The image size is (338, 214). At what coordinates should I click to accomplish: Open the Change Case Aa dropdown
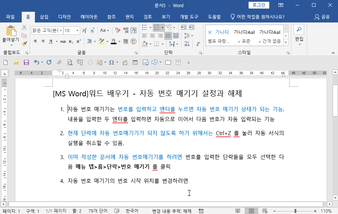pos(105,30)
